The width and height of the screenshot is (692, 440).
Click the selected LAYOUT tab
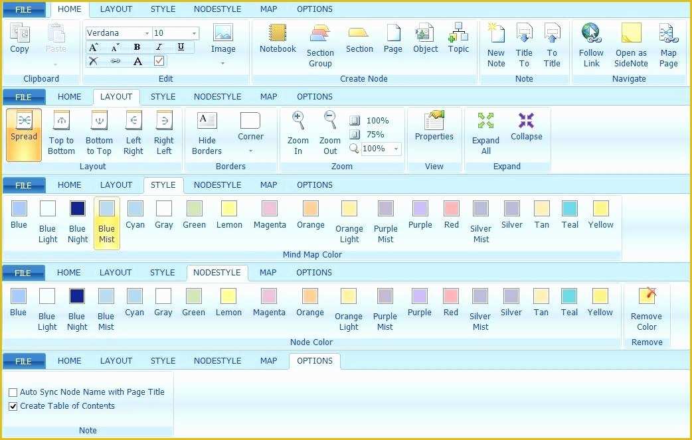pyautogui.click(x=116, y=96)
